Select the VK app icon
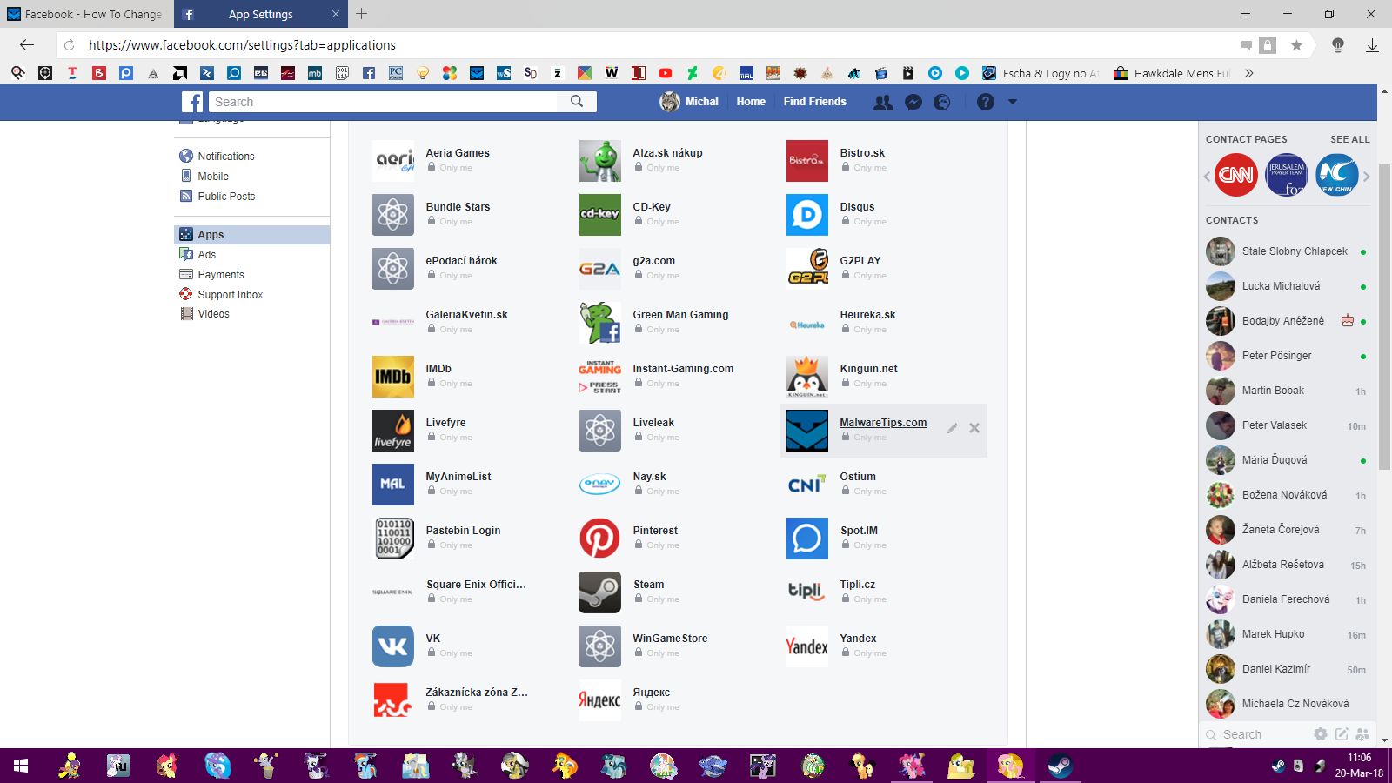This screenshot has height=783, width=1392. tap(393, 646)
